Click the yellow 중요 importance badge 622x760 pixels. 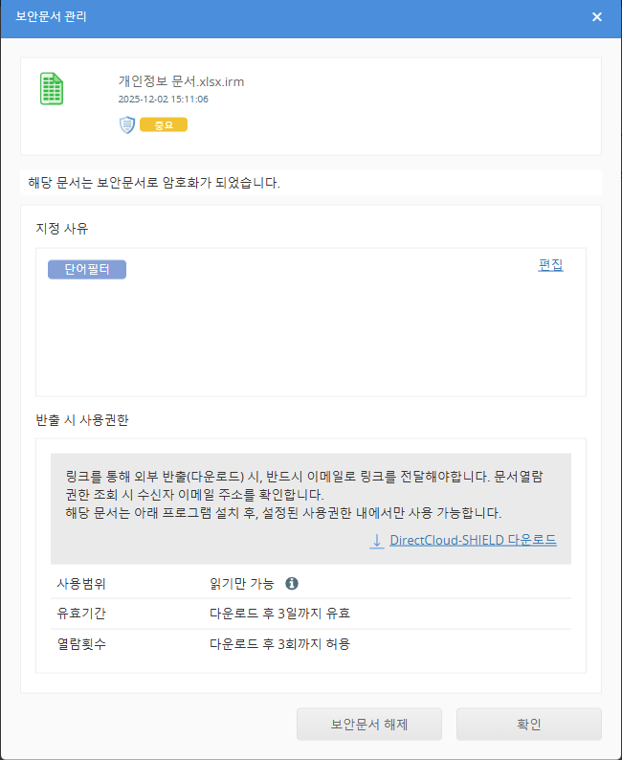click(164, 124)
